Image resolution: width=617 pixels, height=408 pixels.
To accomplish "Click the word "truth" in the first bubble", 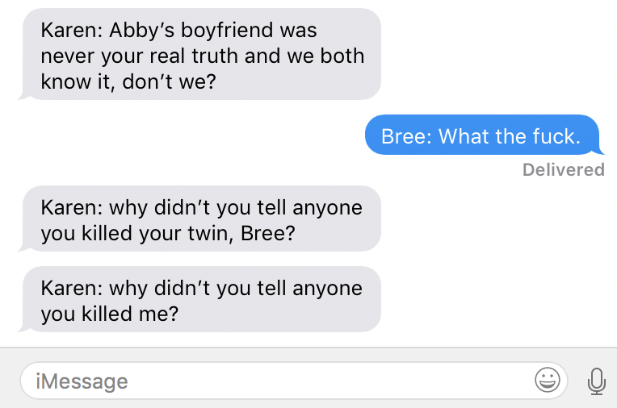I will tap(215, 56).
